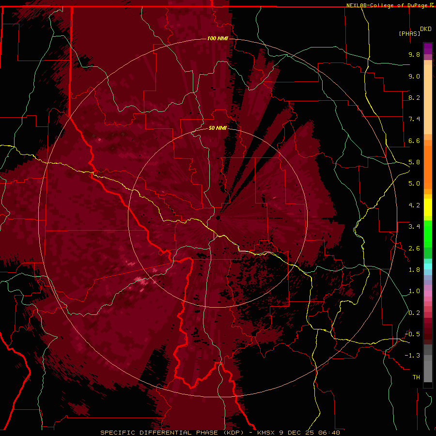Click the 1.8 scale value
Screen dimensions: 436x436
414,270
